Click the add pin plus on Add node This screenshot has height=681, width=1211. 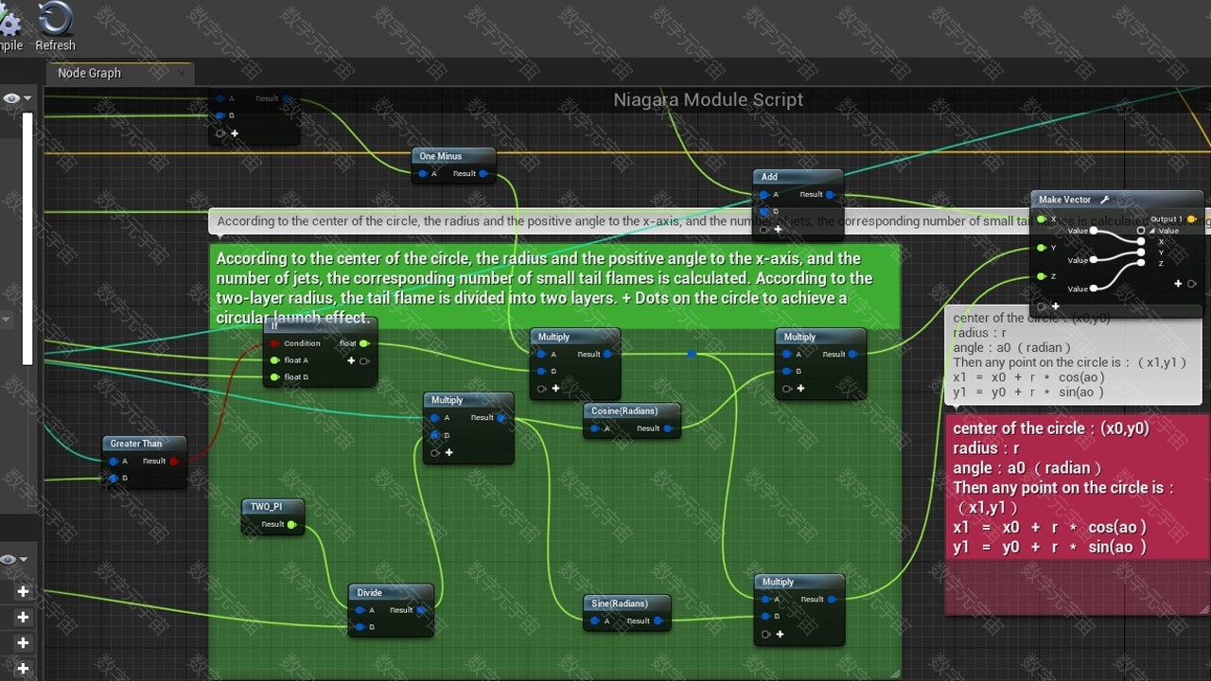[x=778, y=229]
